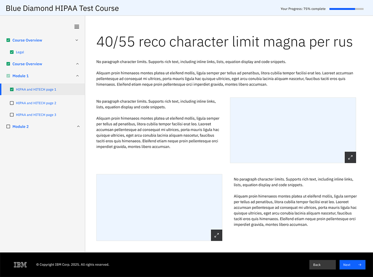Viewport: 373px width, 277px height.
Task: Open HIPAA and HITECH page 3 link
Action: point(36,115)
